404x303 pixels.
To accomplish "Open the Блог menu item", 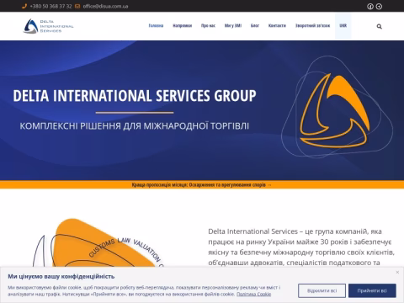I will click(255, 25).
